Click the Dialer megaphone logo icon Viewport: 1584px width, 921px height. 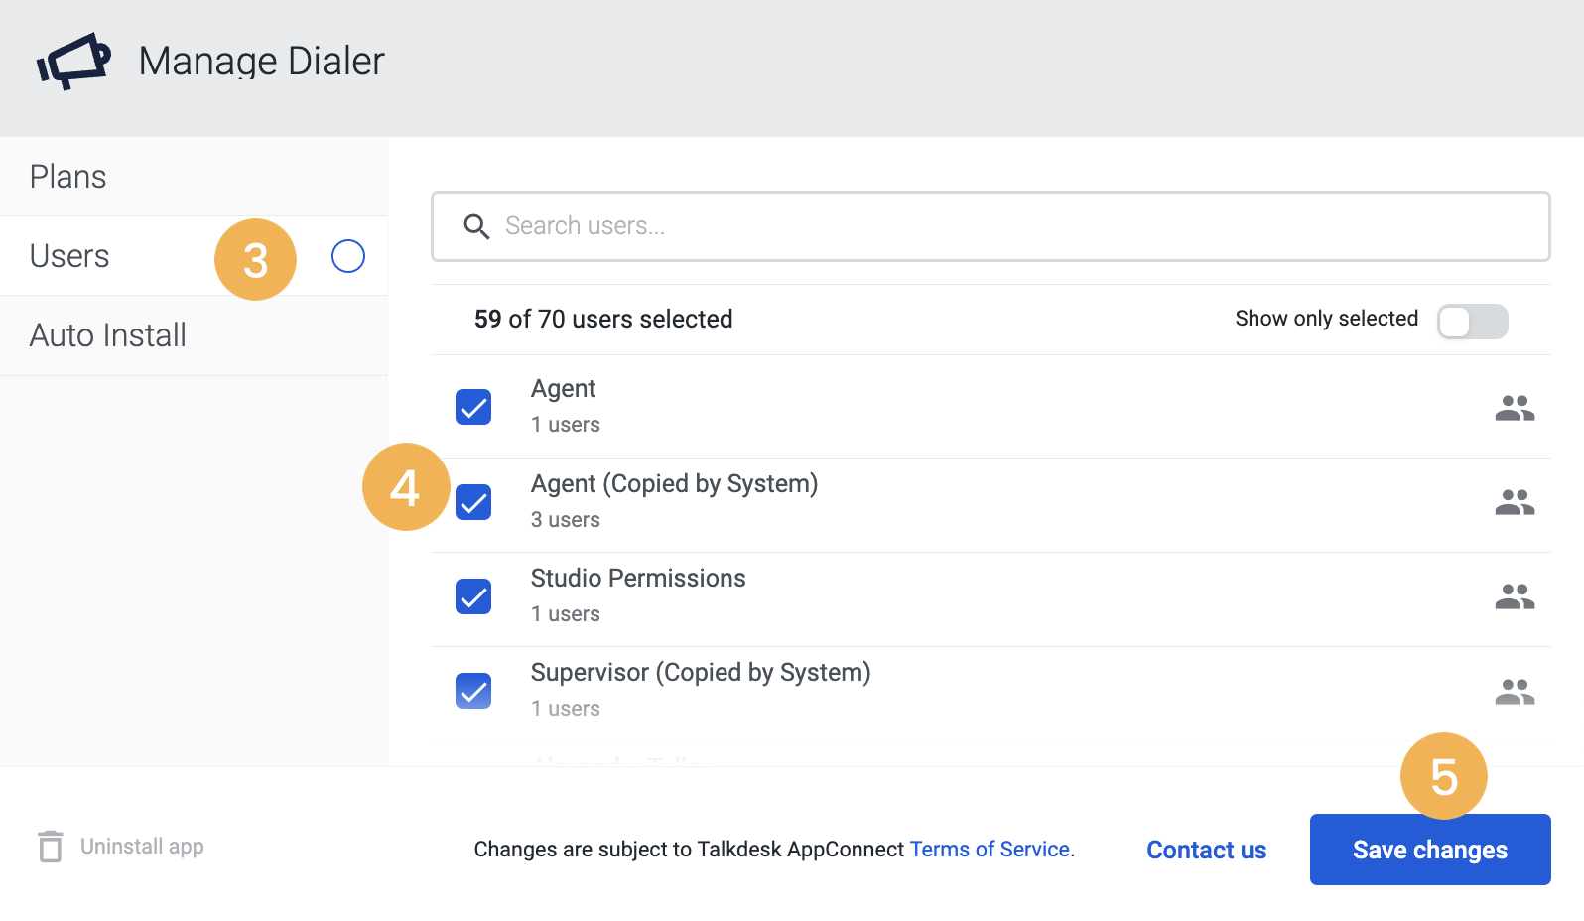73,62
